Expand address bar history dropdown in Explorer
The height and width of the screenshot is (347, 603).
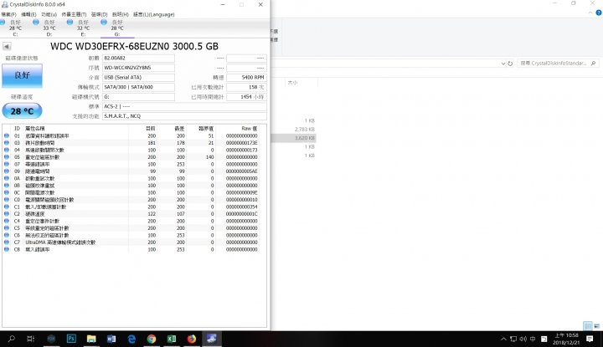click(x=503, y=64)
